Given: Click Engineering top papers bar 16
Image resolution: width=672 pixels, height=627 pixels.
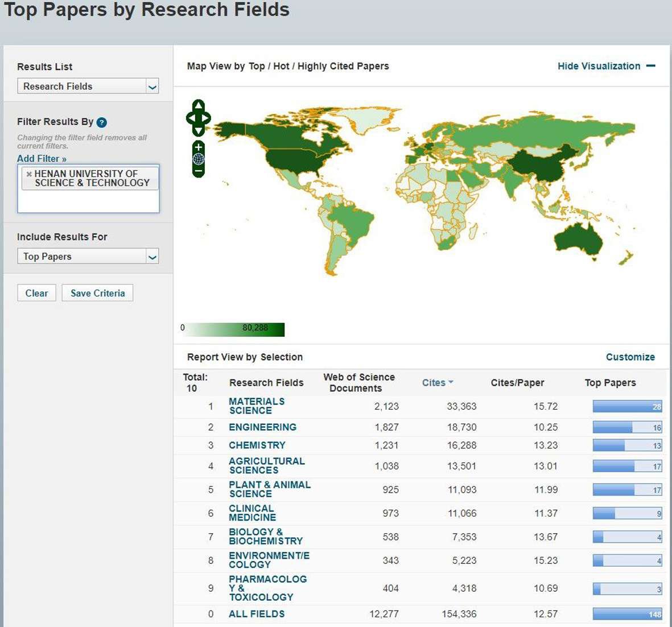Looking at the screenshot, I should point(628,427).
